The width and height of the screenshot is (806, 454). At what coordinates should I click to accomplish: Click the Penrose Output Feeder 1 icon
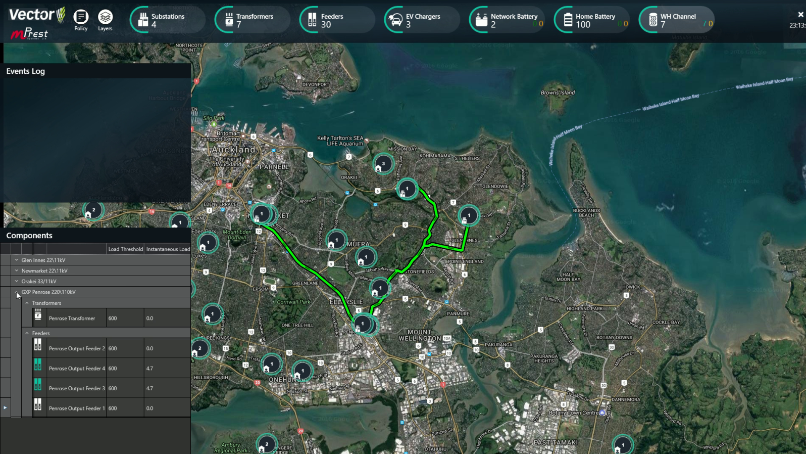(x=38, y=404)
